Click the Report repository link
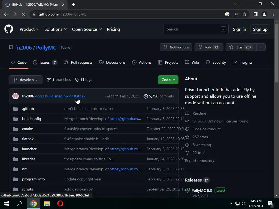The image size is (279, 209). [x=200, y=161]
